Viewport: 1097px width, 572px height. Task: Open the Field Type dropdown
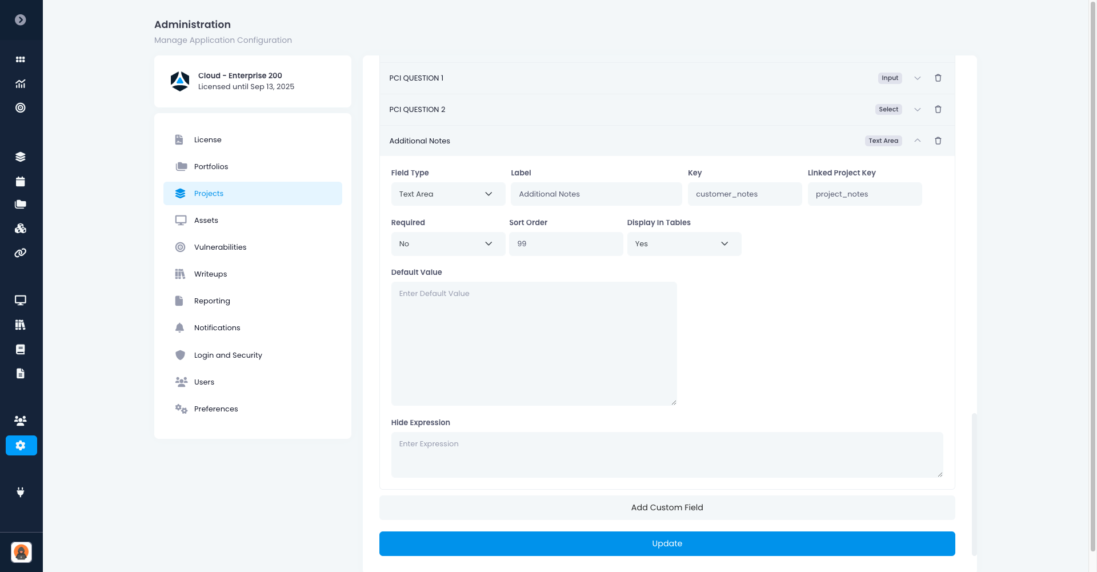click(x=447, y=194)
